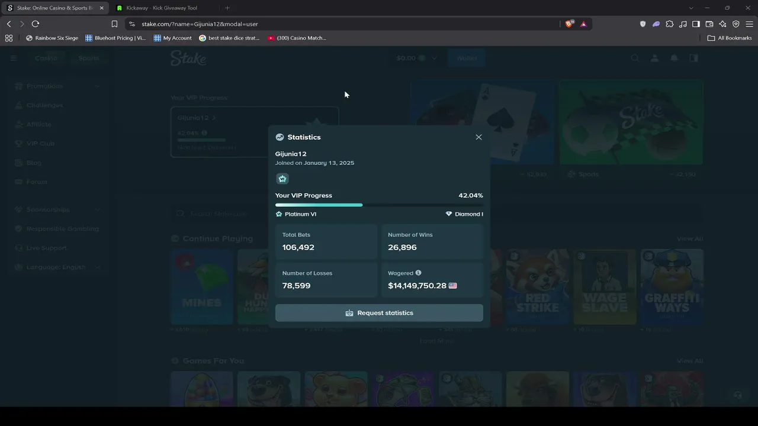Click the Request statistics button

379,313
